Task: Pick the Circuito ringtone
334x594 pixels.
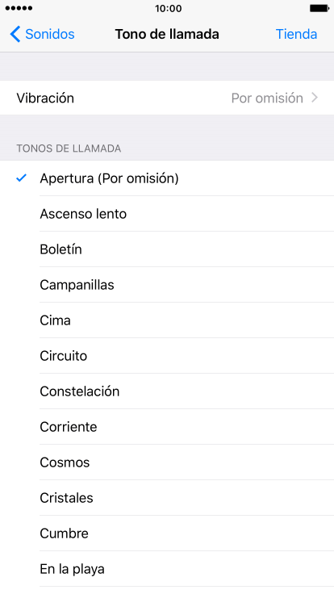Action: pos(167,356)
